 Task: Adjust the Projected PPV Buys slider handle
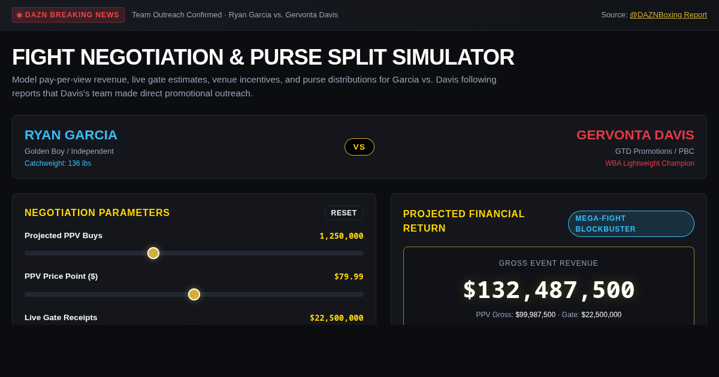153,253
